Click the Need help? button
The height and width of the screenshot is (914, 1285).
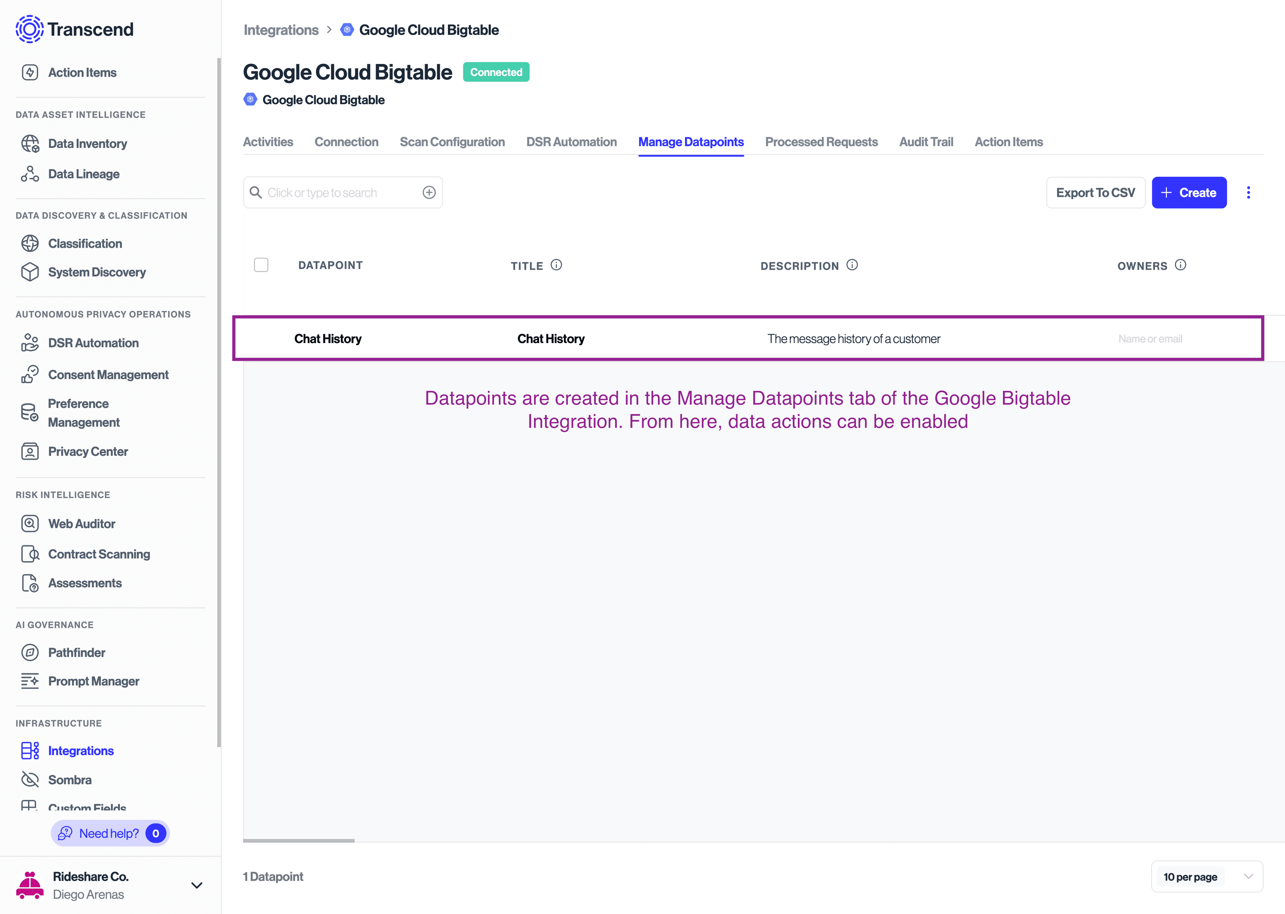110,834
